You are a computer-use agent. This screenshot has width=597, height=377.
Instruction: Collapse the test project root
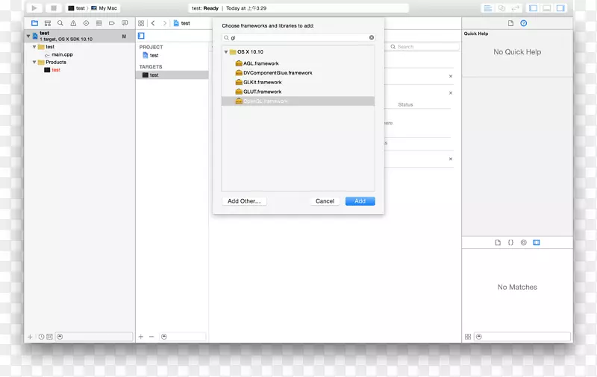[x=28, y=36]
